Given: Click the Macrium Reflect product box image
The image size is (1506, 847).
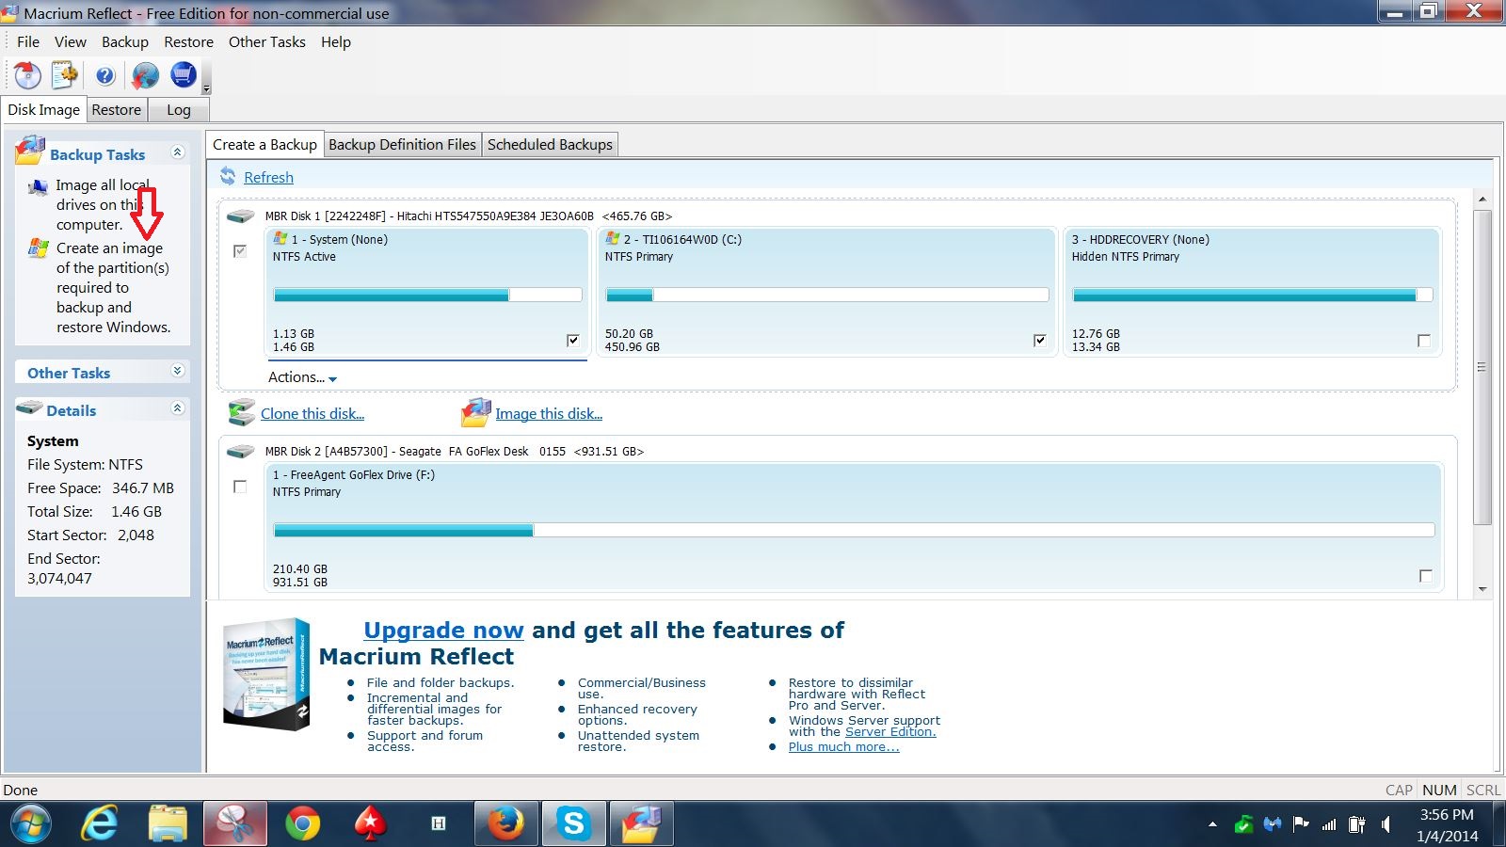Looking at the screenshot, I should (266, 674).
